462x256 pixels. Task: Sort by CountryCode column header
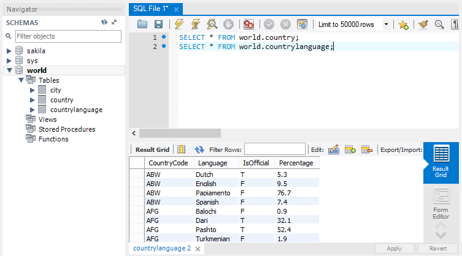[x=169, y=163]
